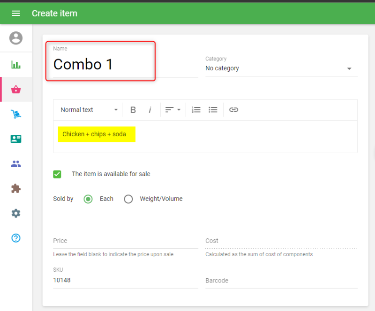The width and height of the screenshot is (375, 311).
Task: Toggle italic formatting in the editor
Action: coord(150,110)
